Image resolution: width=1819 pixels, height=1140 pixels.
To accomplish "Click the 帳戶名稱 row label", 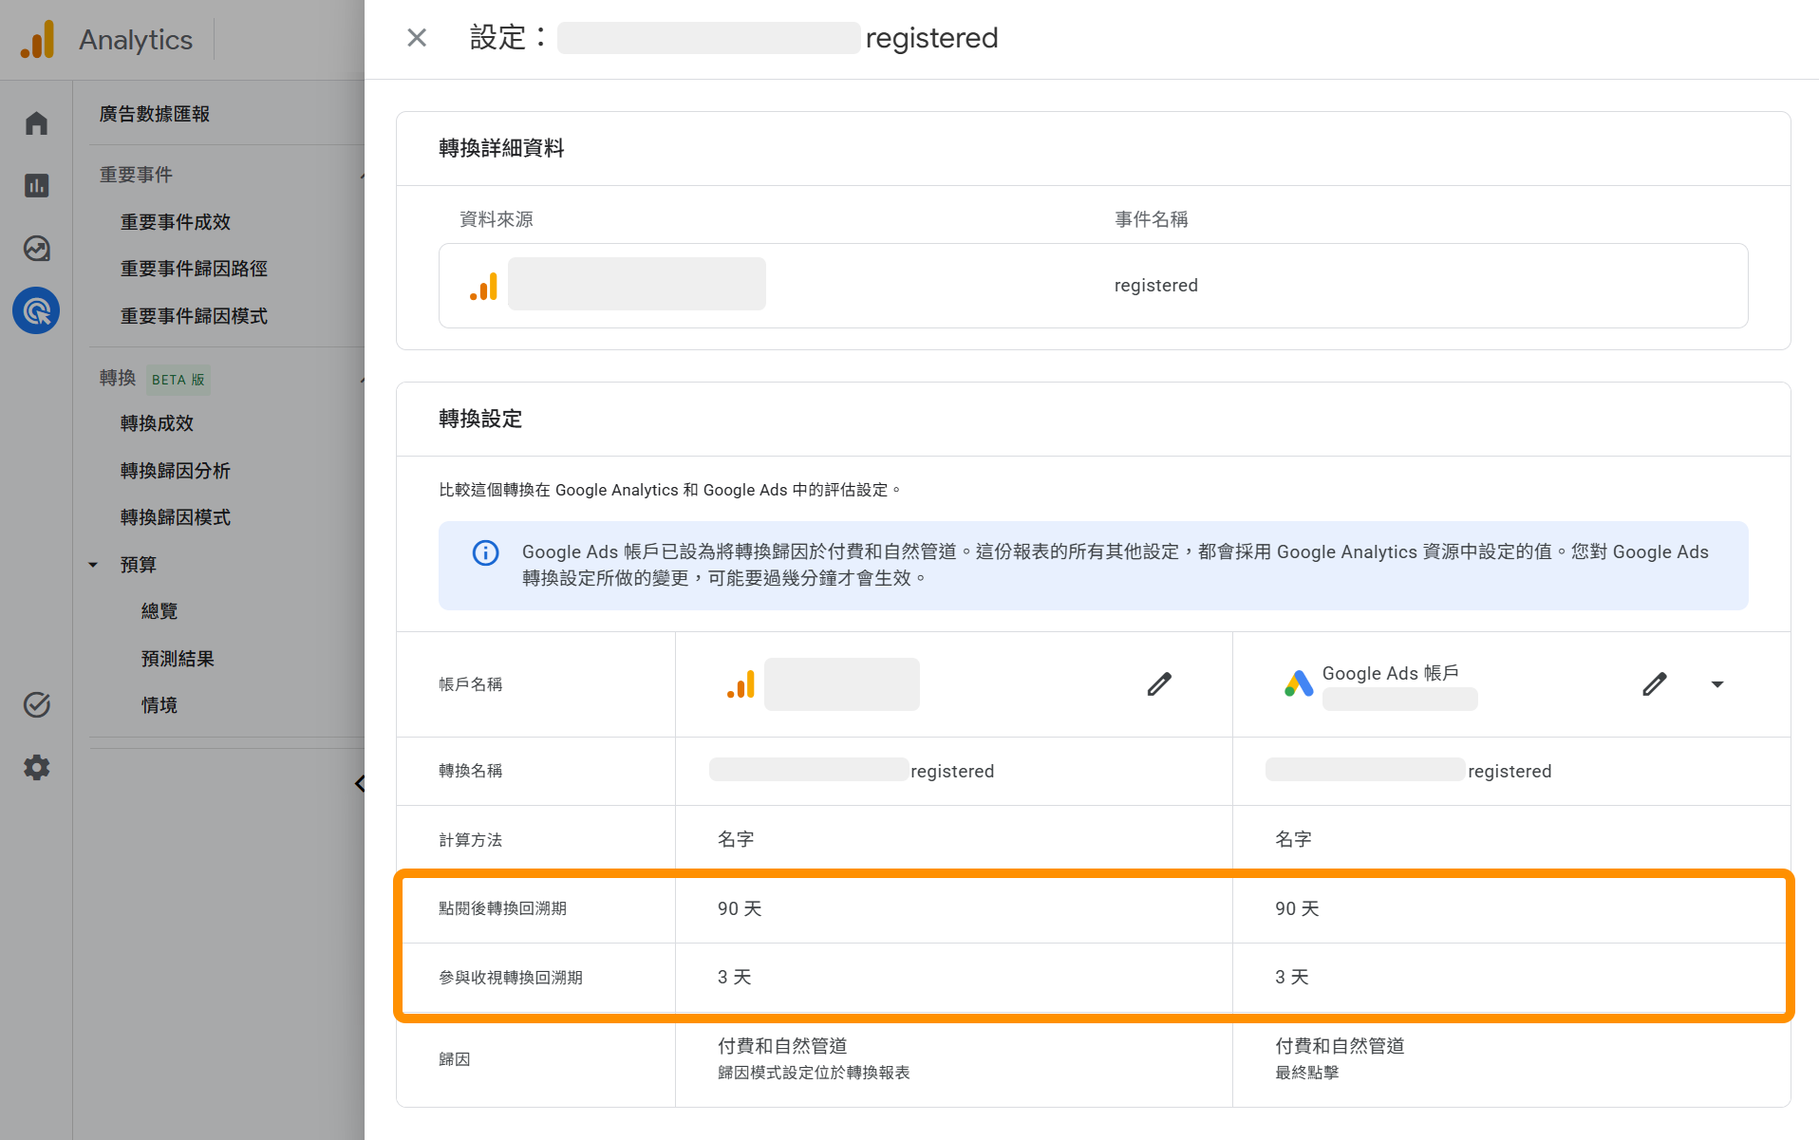I will point(470,684).
